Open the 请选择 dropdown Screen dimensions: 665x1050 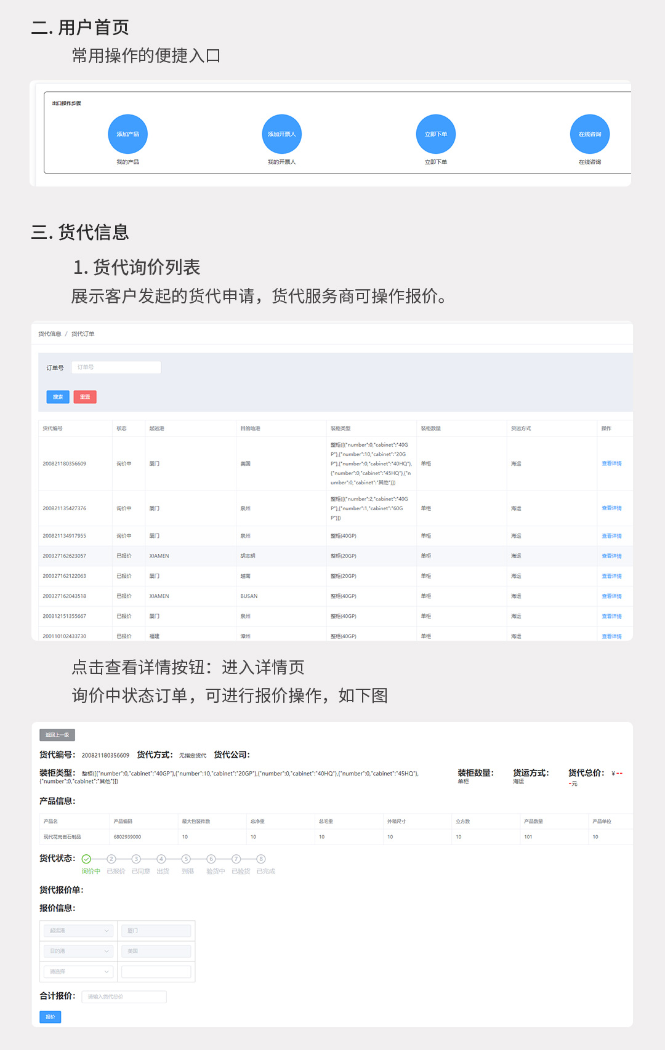point(79,971)
